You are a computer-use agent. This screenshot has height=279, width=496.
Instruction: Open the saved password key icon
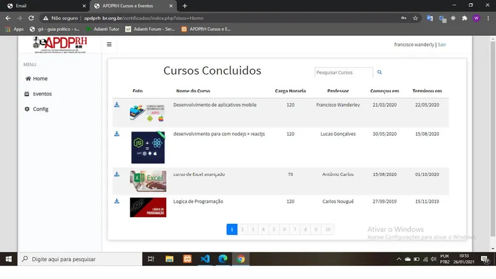pos(404,18)
